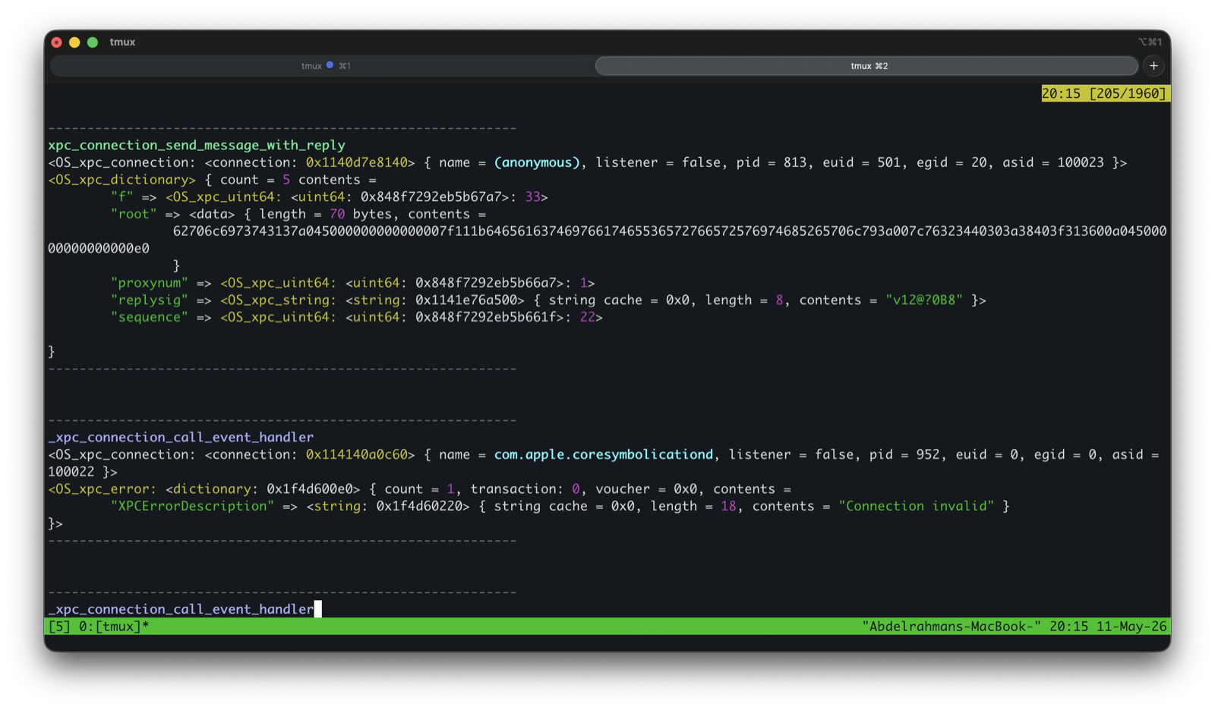This screenshot has width=1215, height=710.
Task: Click the data length value 70
Action: 337,214
